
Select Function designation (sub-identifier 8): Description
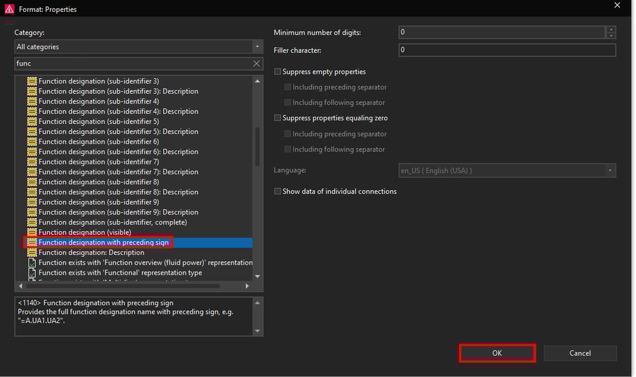tap(118, 192)
